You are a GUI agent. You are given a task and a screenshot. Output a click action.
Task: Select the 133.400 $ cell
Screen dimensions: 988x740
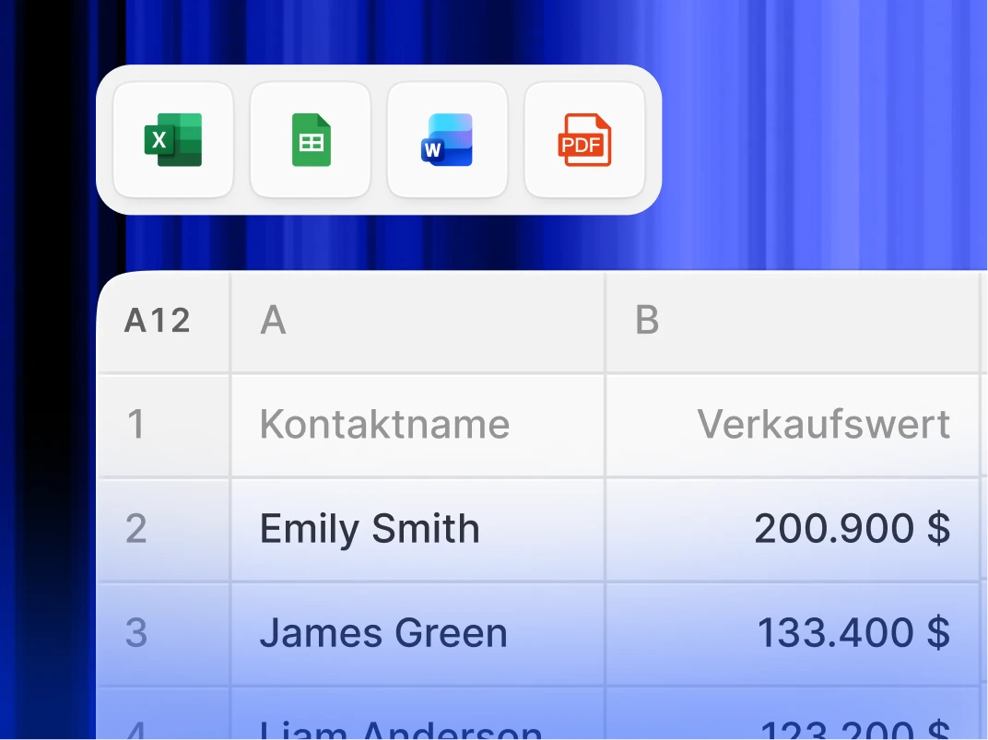(793, 634)
